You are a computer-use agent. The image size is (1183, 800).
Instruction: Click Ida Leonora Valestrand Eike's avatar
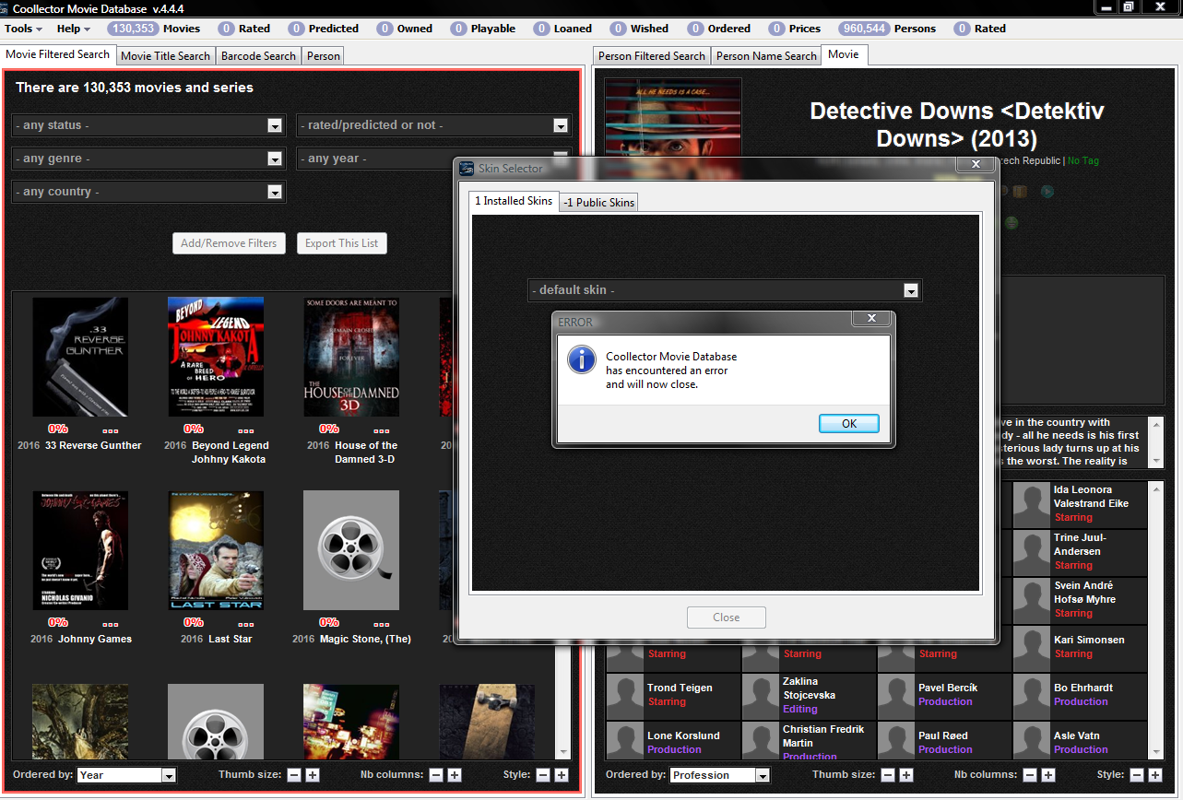point(1032,503)
